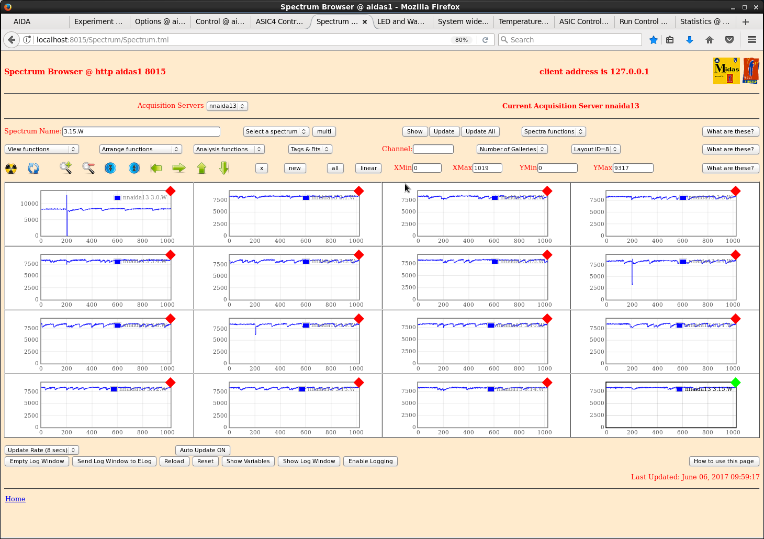Follow the Home link
The image size is (764, 539).
click(x=15, y=499)
